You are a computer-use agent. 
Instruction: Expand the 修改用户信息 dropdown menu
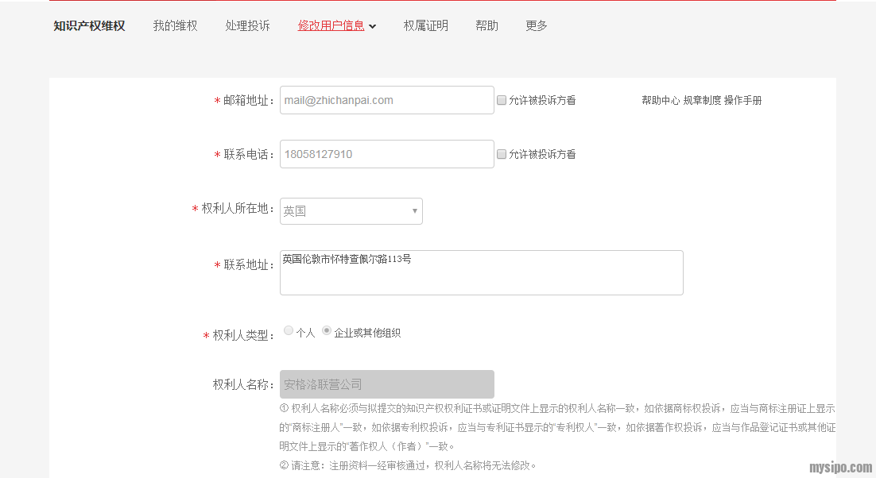coord(331,25)
